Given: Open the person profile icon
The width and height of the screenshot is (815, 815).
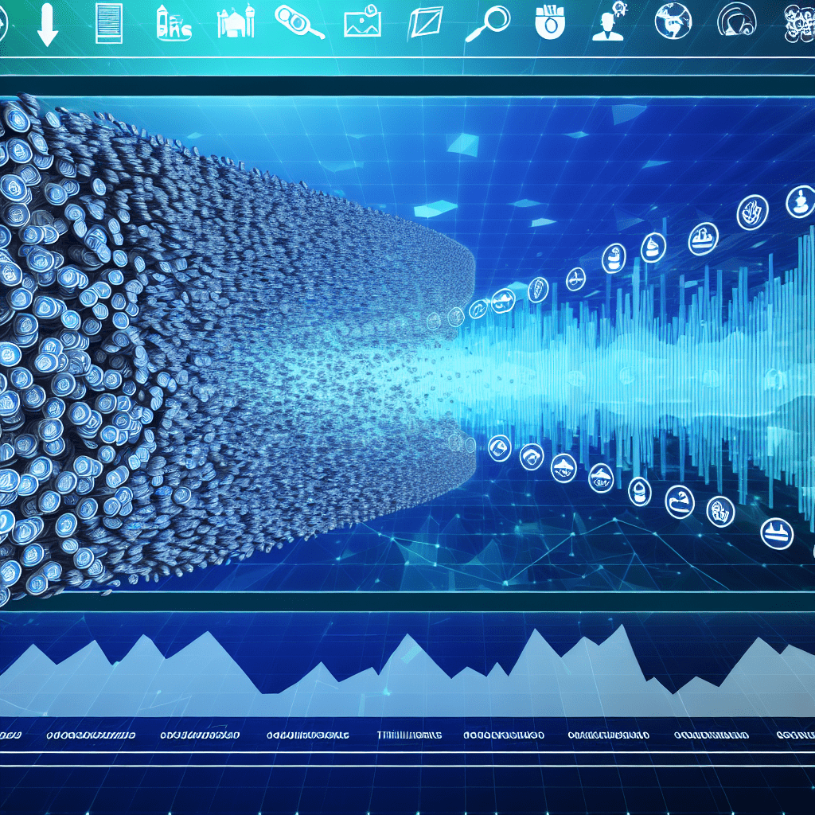Looking at the screenshot, I should click(x=609, y=22).
